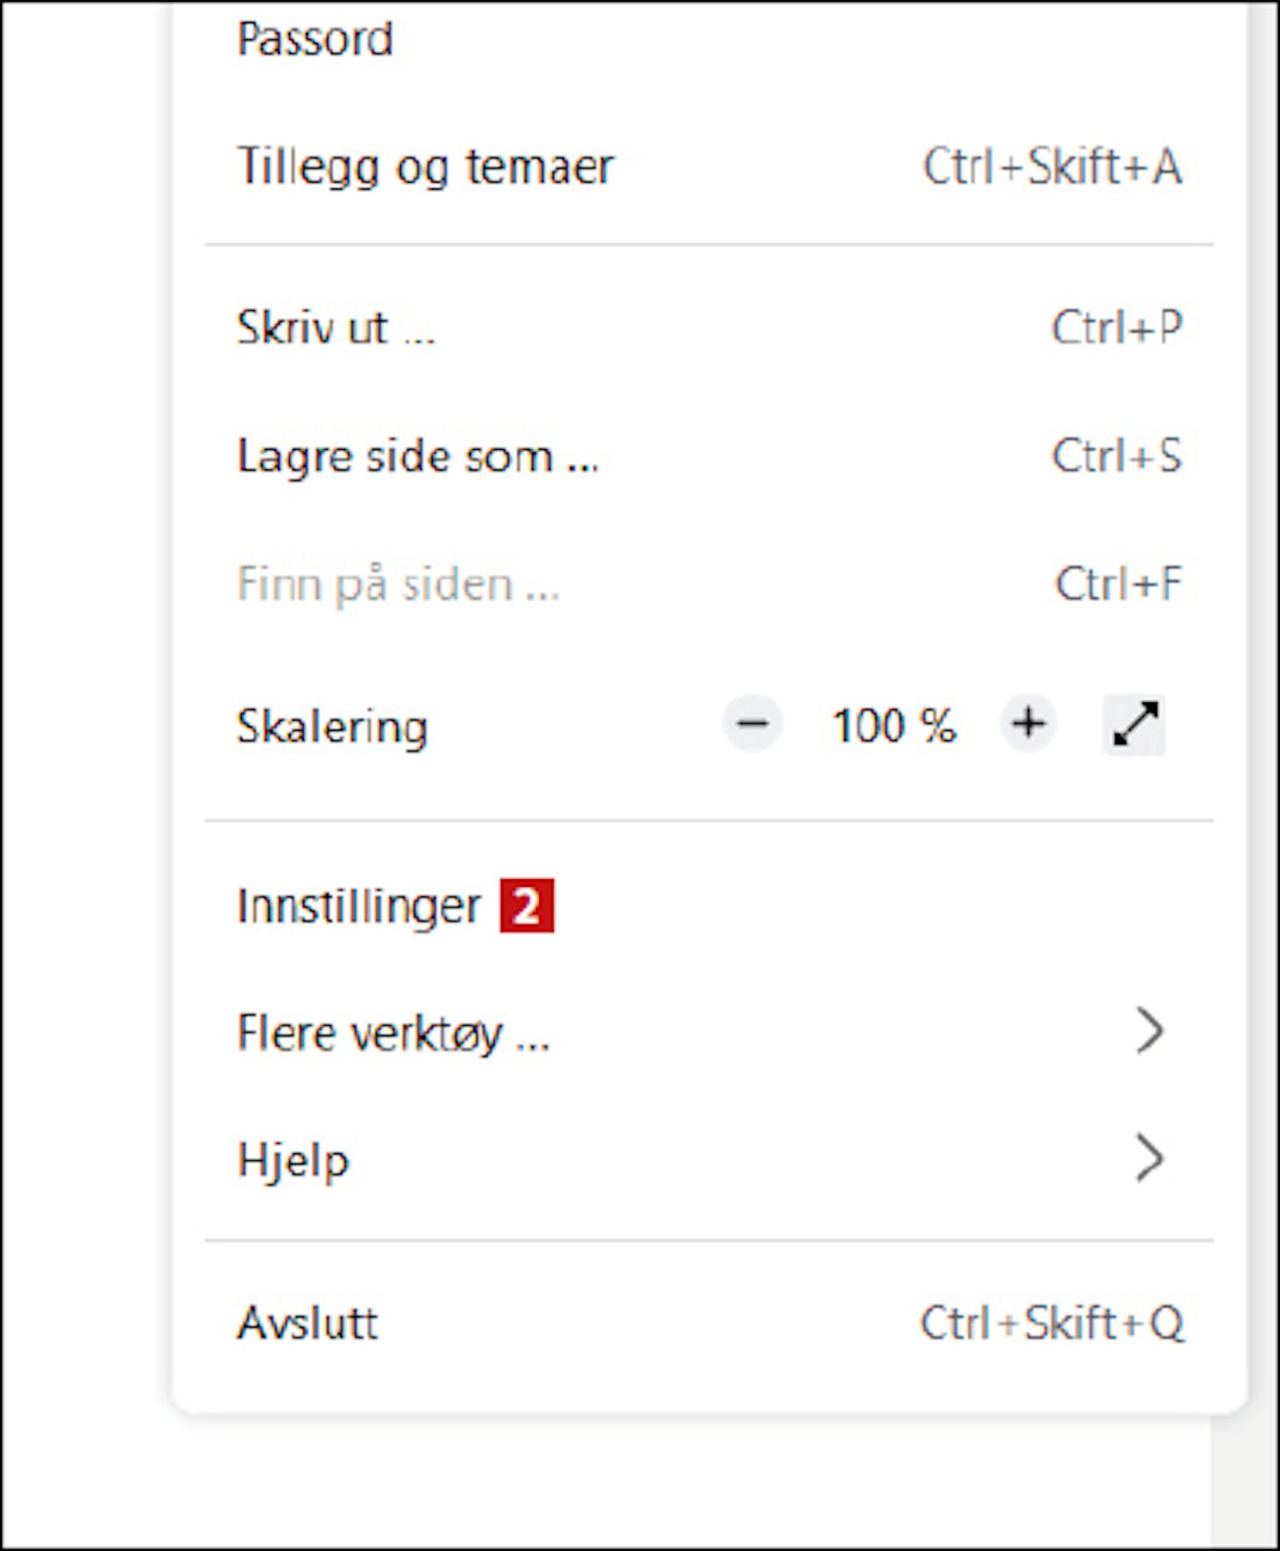The width and height of the screenshot is (1280, 1551).
Task: Zoom in with the plus button
Action: [x=1028, y=725]
